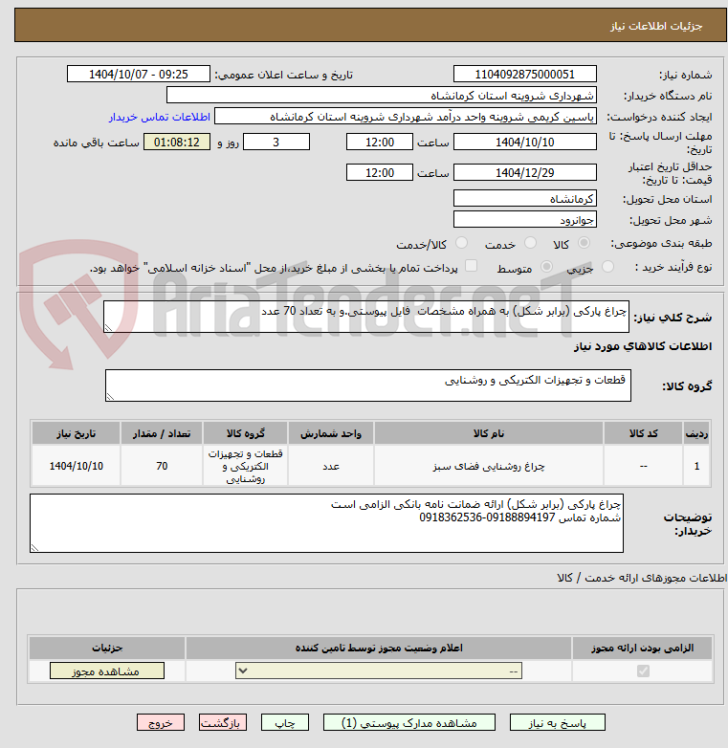Screen dimensions: 728x748
Task: Click the الزامی بودن ارائه مجوز header
Action: (642, 648)
